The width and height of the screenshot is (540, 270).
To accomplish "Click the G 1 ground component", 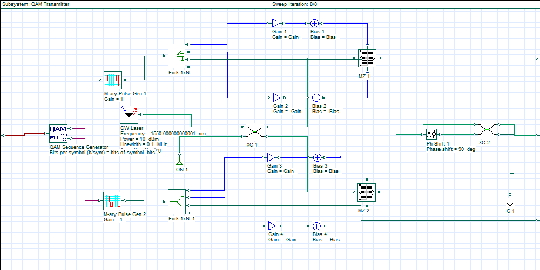I will click(509, 202).
